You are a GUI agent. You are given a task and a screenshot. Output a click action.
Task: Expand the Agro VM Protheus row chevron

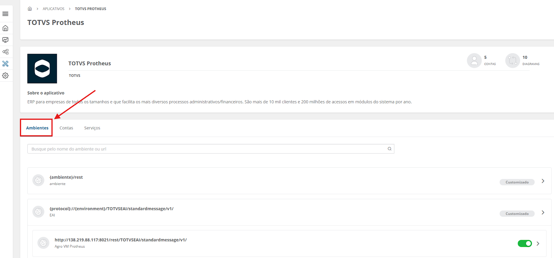[538, 243]
